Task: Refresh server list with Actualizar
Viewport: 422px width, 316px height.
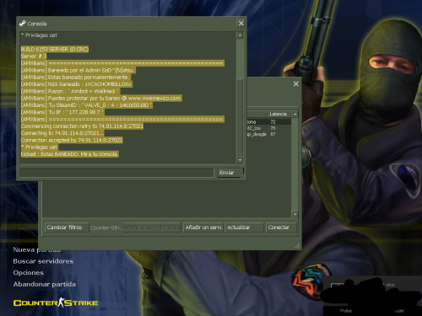Action: coord(244,228)
